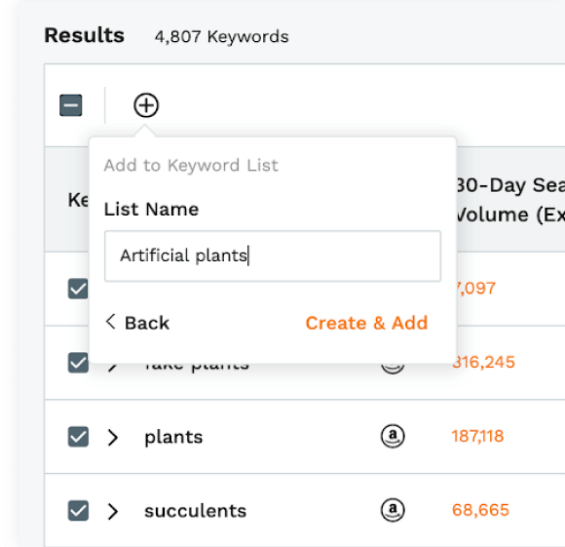Toggle the checkbox on the 316,245 row

coord(78,363)
